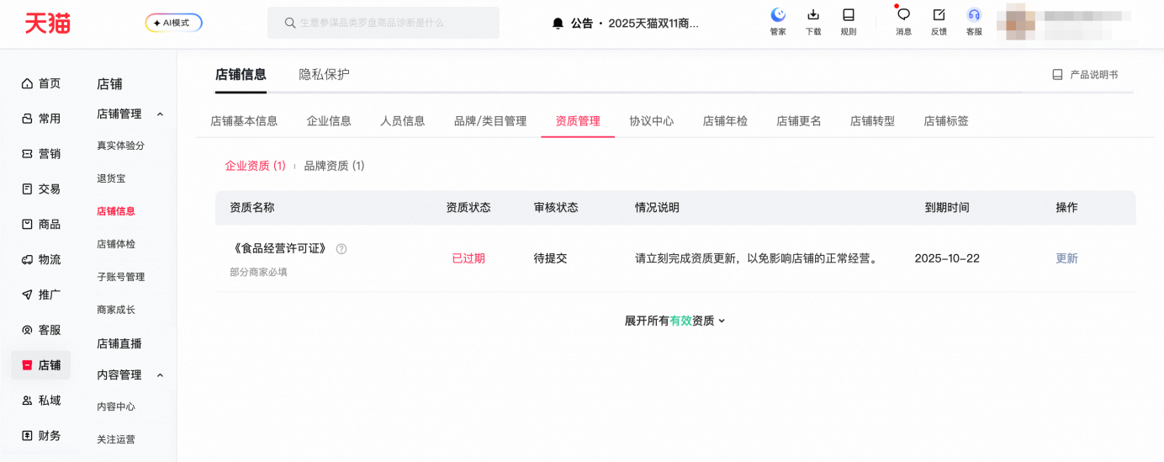Focus the top search input field
1164x462 pixels.
point(384,23)
